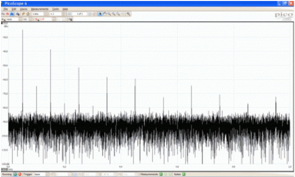Open the Help menu
295x177 pixels.
coord(65,9)
